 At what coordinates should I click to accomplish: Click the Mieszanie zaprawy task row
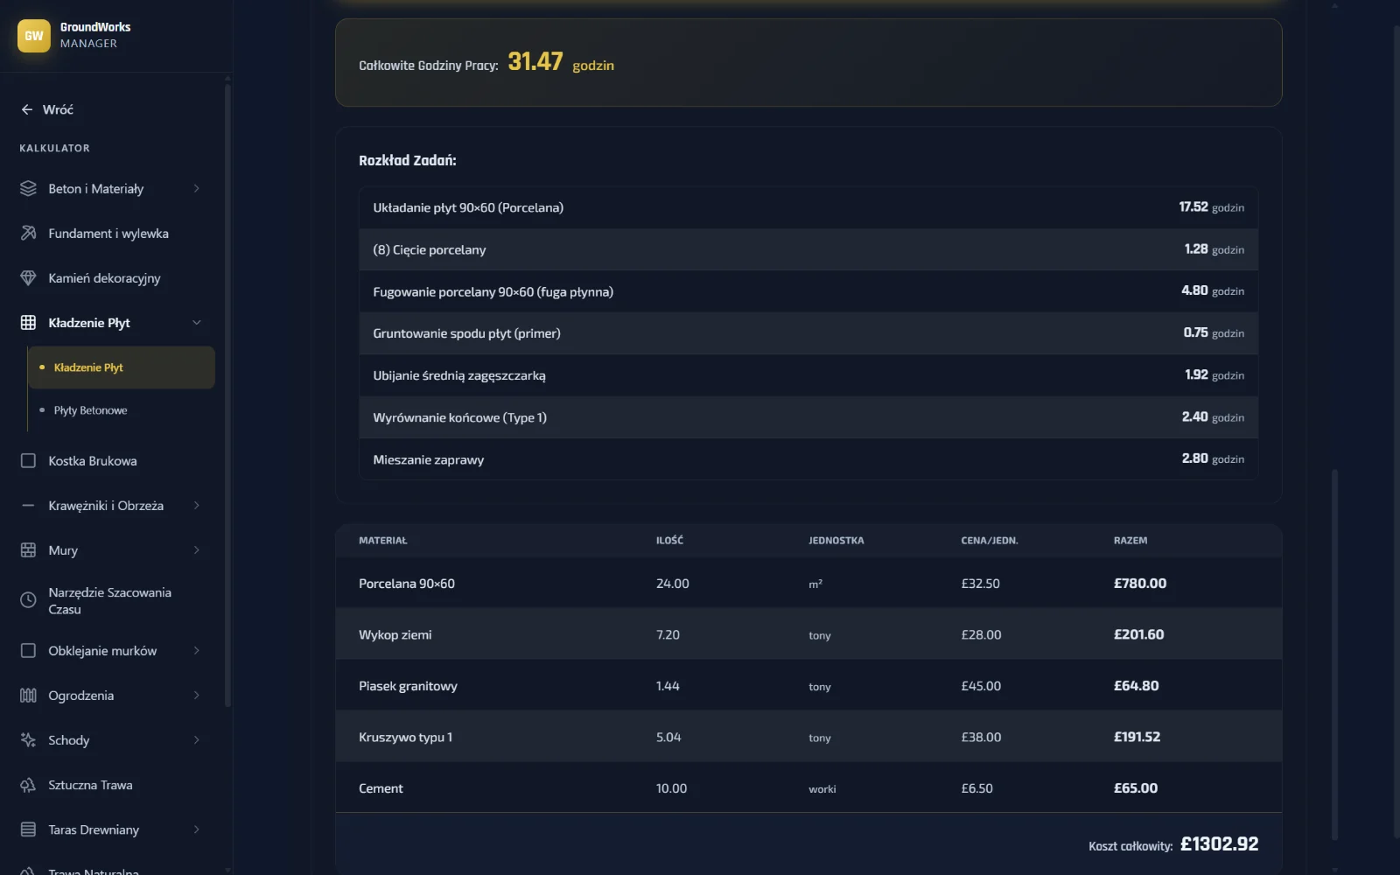[x=808, y=459]
